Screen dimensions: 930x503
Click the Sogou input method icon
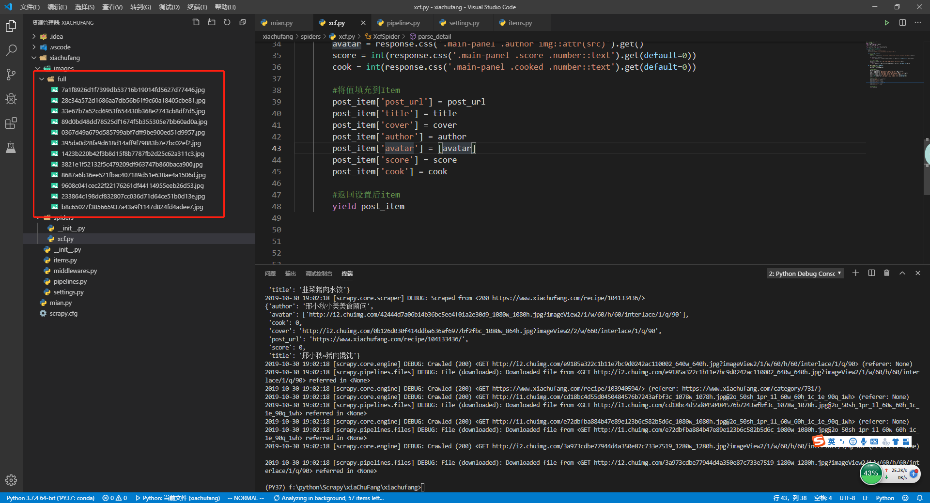pos(819,441)
